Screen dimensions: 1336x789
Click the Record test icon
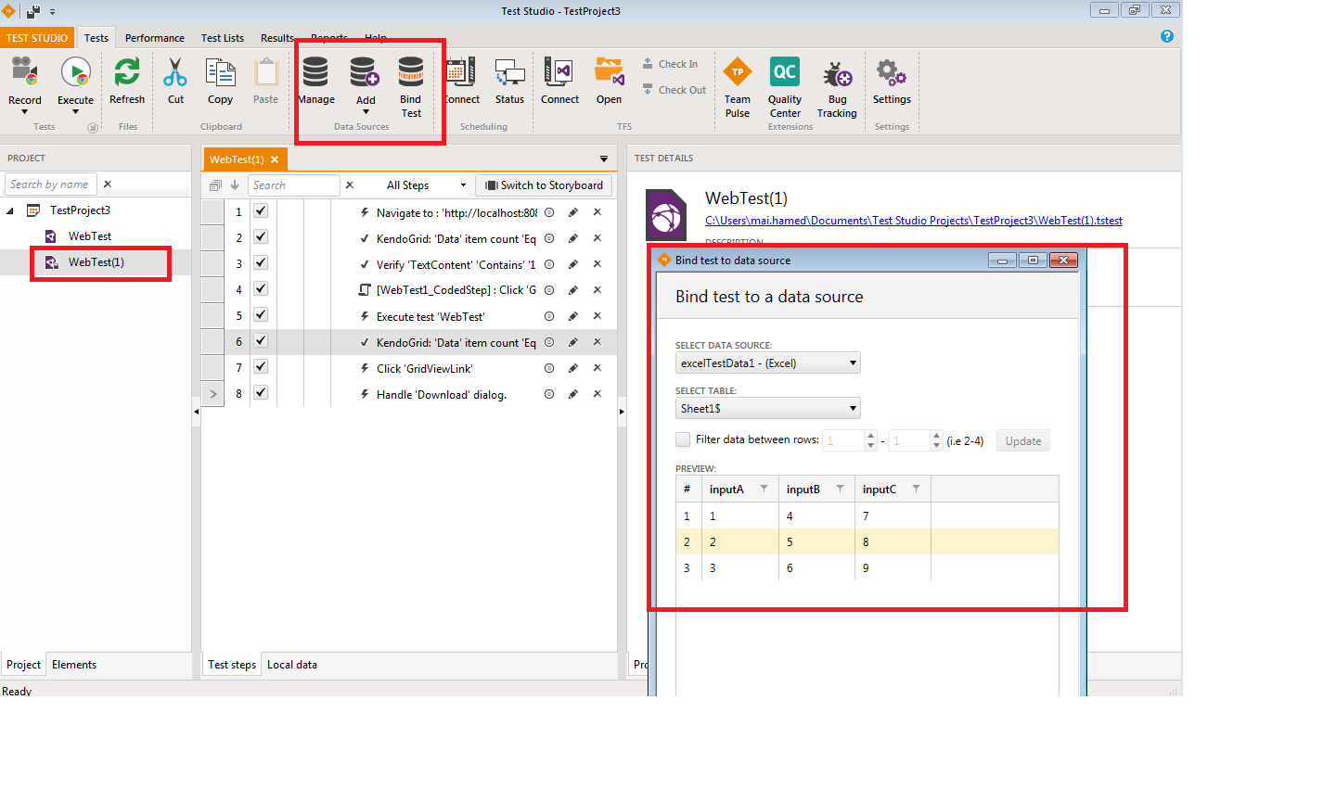(x=25, y=72)
